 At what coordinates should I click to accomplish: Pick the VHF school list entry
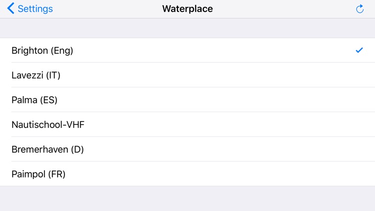187,124
